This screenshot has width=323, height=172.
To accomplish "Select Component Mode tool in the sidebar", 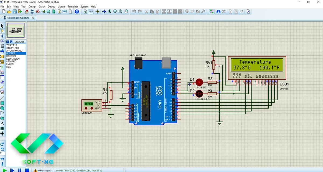I will 2,31.
